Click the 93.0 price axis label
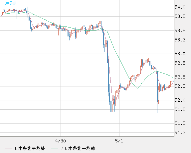 (x=180, y=54)
